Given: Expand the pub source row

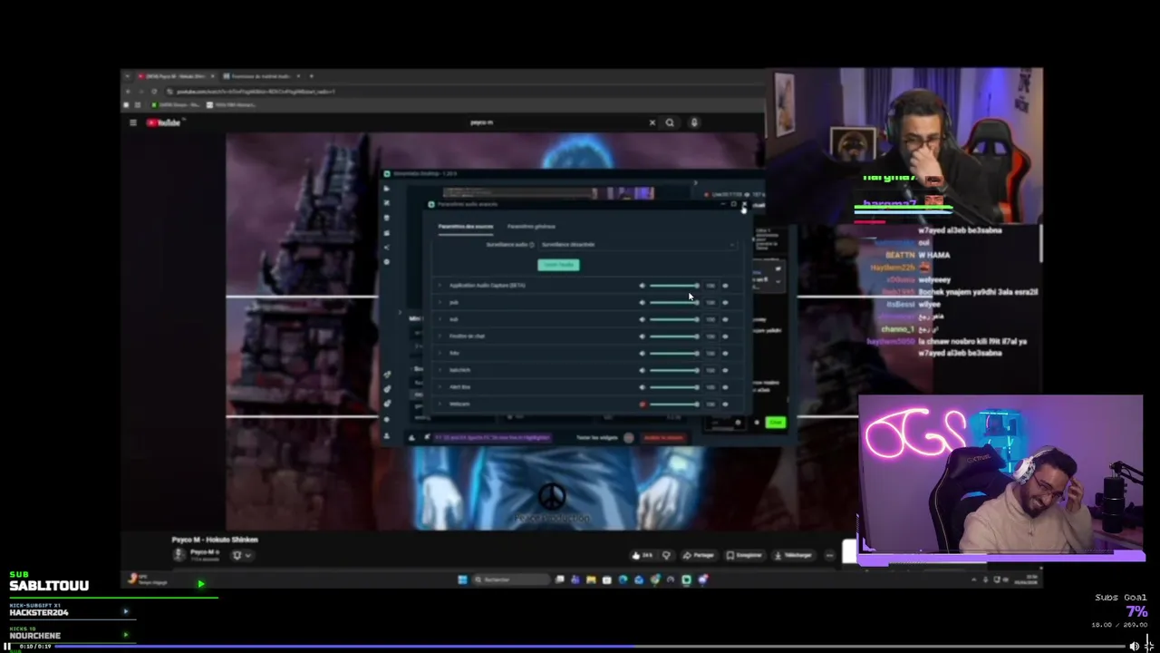Looking at the screenshot, I should [440, 303].
